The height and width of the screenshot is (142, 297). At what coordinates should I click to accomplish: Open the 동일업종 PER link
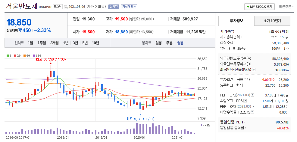coord(232,123)
